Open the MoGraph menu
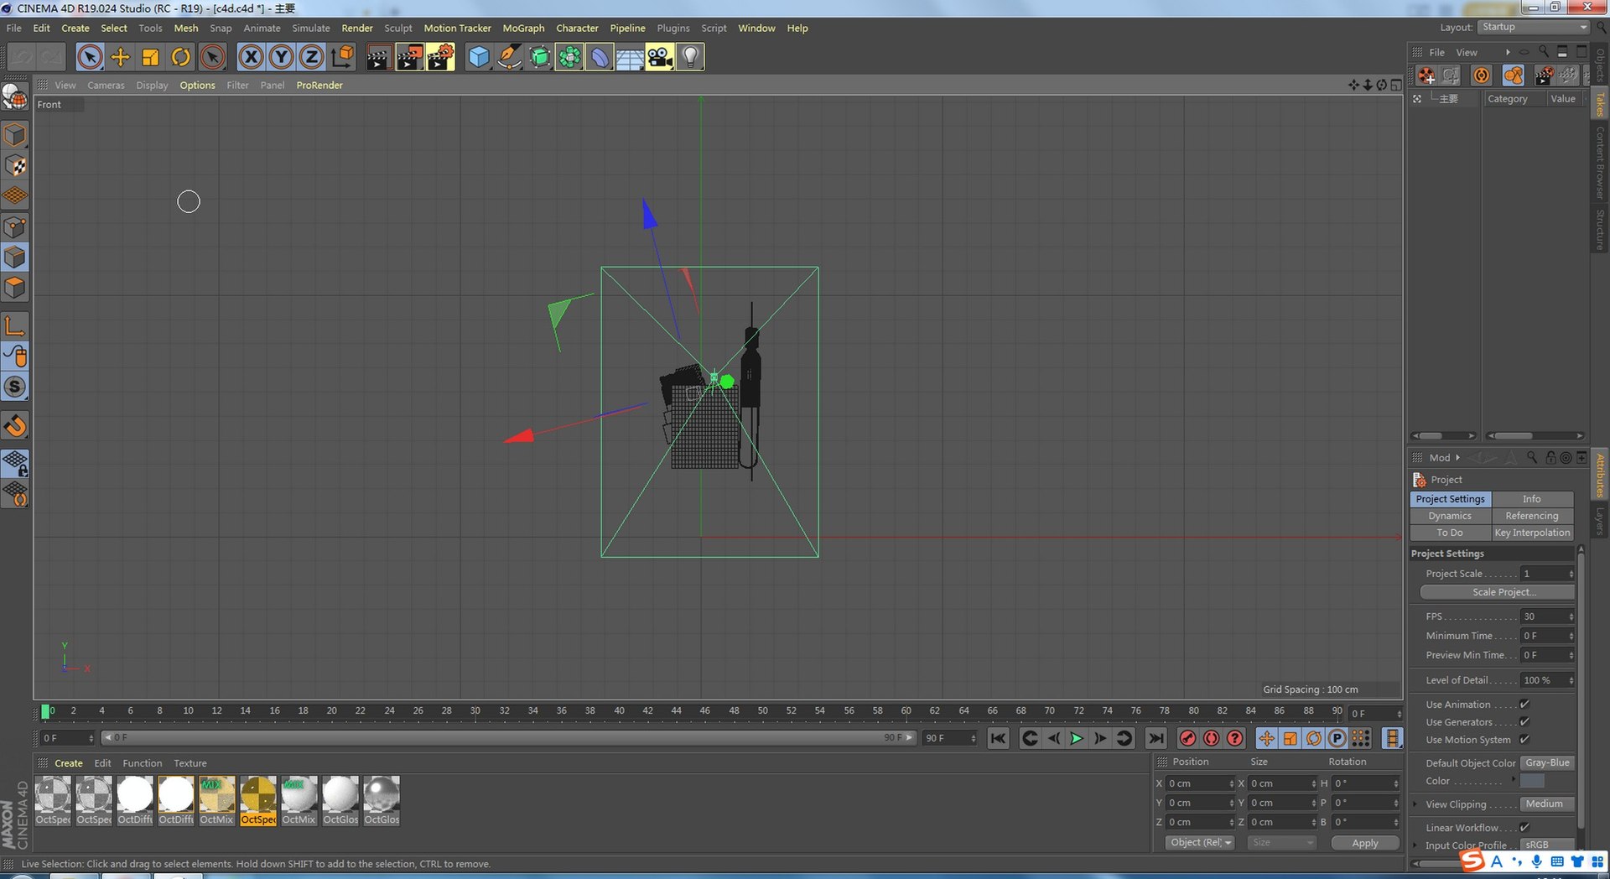 coord(523,28)
